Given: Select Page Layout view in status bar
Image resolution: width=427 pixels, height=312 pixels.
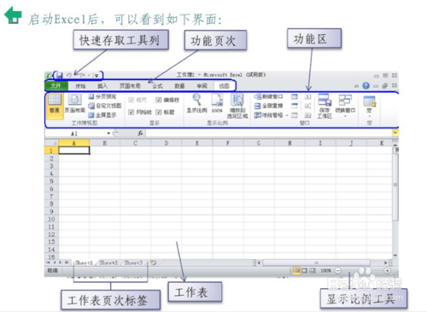Looking at the screenshot, I should pyautogui.click(x=304, y=270).
